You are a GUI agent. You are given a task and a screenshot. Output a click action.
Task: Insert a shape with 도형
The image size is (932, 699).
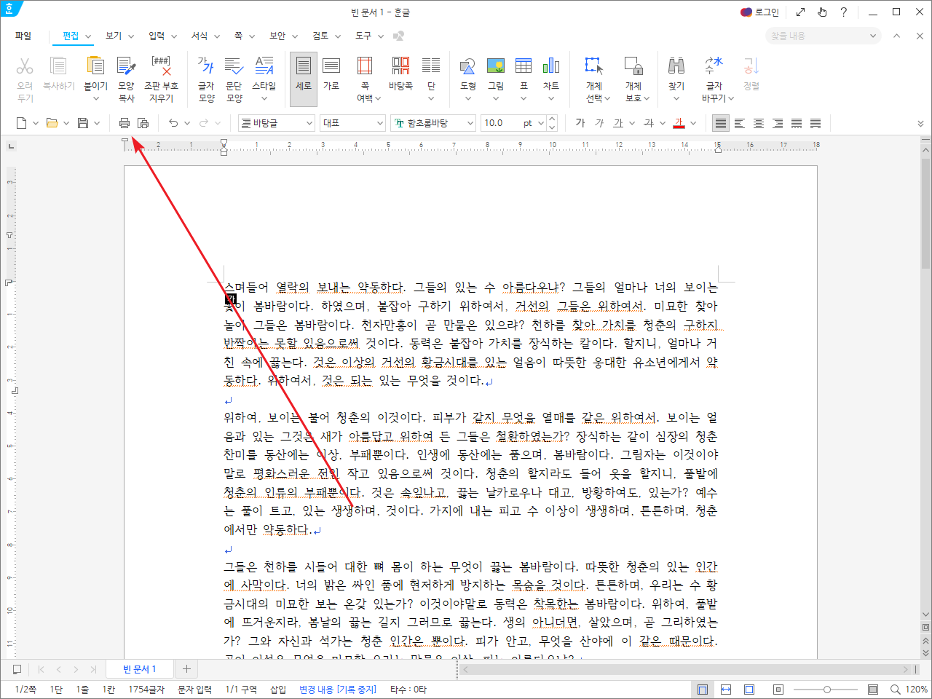point(468,66)
